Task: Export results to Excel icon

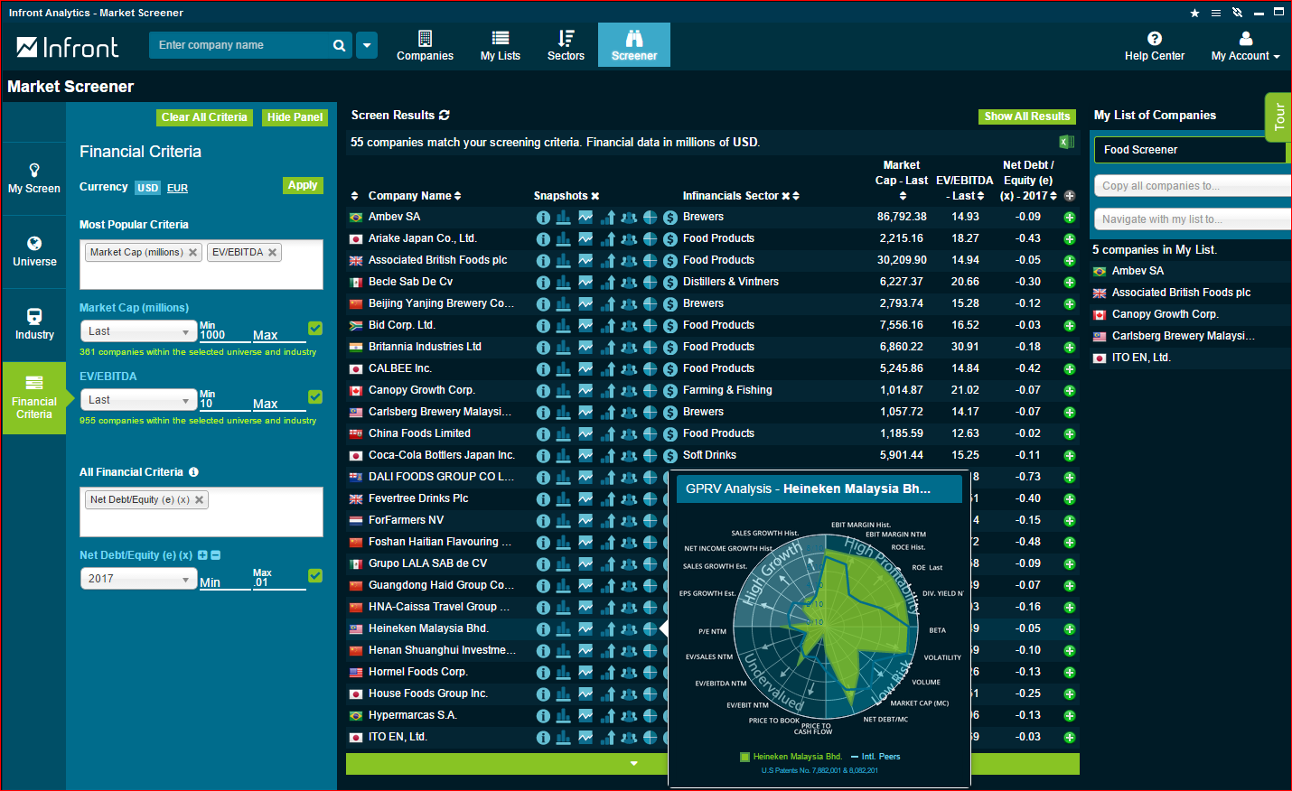Action: [x=1066, y=142]
